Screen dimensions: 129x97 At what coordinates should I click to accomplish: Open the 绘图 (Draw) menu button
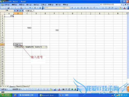5,89
